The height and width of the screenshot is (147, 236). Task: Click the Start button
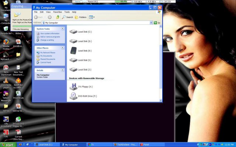pyautogui.click(x=8, y=145)
